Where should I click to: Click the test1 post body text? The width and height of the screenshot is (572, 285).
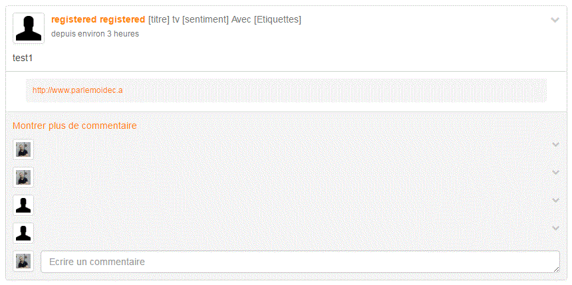coord(23,58)
